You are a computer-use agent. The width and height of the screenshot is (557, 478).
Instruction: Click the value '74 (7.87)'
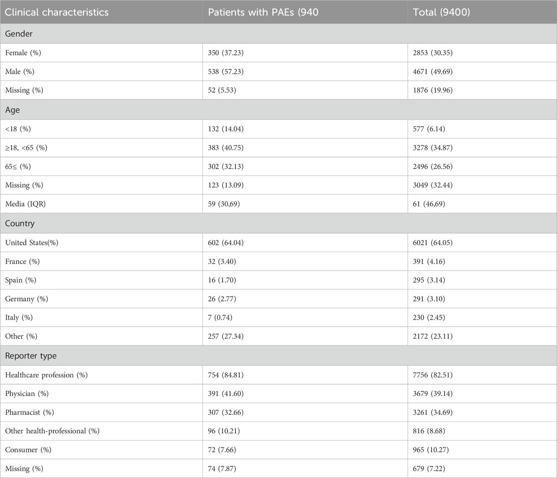coord(222,469)
